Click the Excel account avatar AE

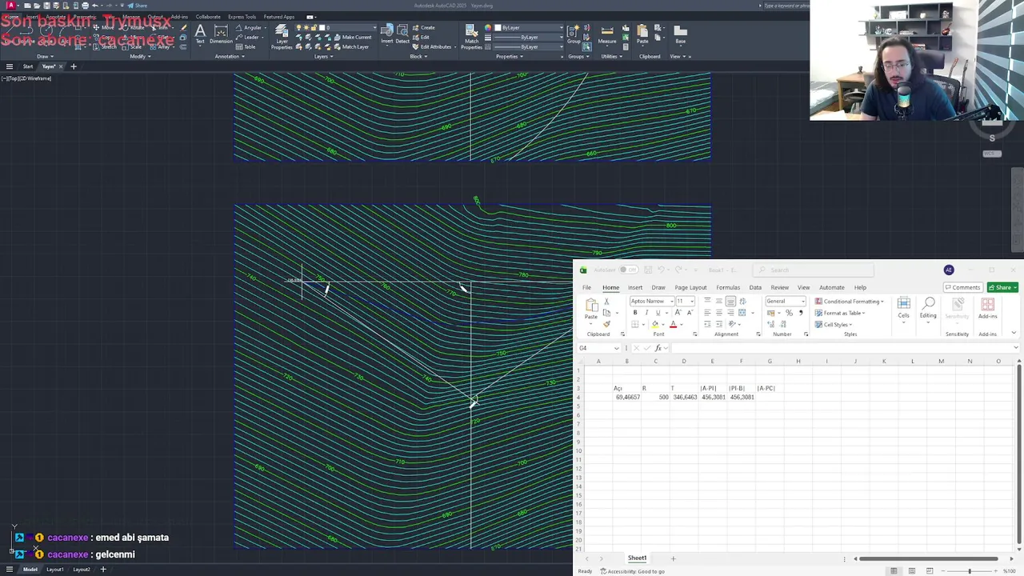[949, 270]
